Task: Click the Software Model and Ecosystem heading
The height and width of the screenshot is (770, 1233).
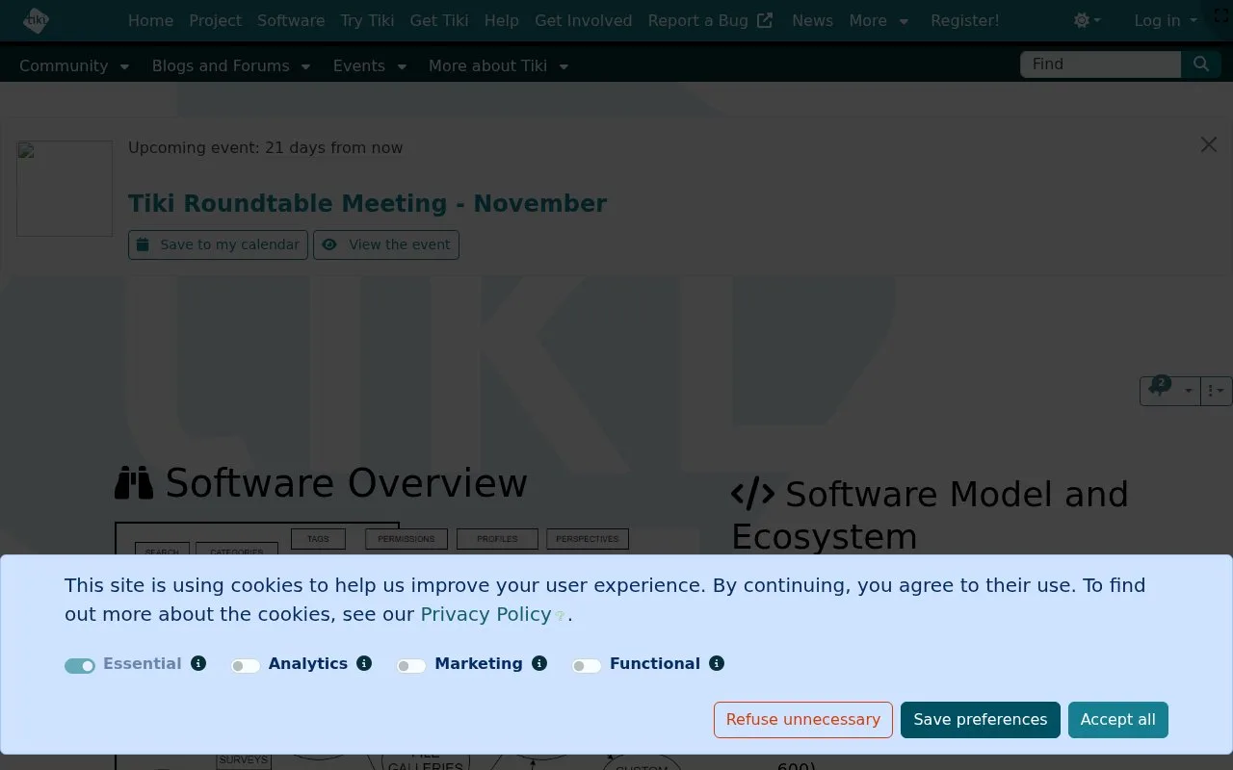Action: (x=930, y=515)
